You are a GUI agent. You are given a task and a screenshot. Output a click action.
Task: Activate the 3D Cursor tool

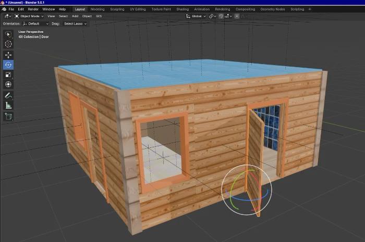point(8,44)
